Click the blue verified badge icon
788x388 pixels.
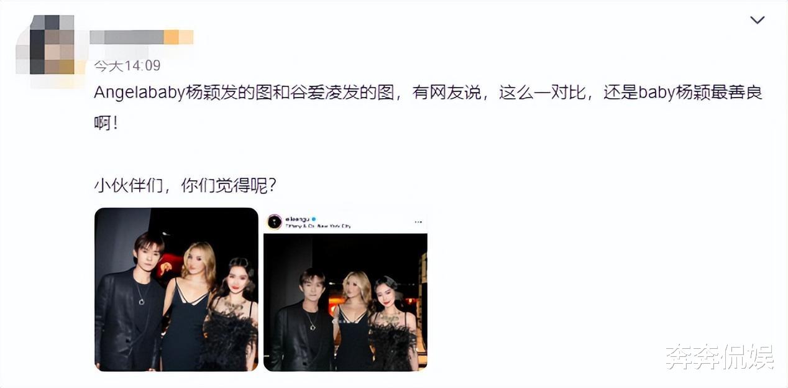click(314, 219)
